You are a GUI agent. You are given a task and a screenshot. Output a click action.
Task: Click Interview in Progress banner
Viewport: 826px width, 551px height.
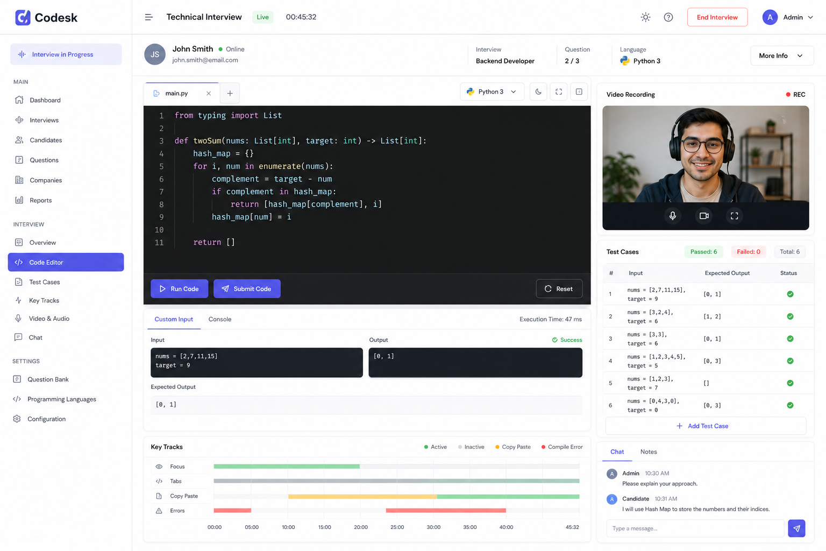coord(66,54)
